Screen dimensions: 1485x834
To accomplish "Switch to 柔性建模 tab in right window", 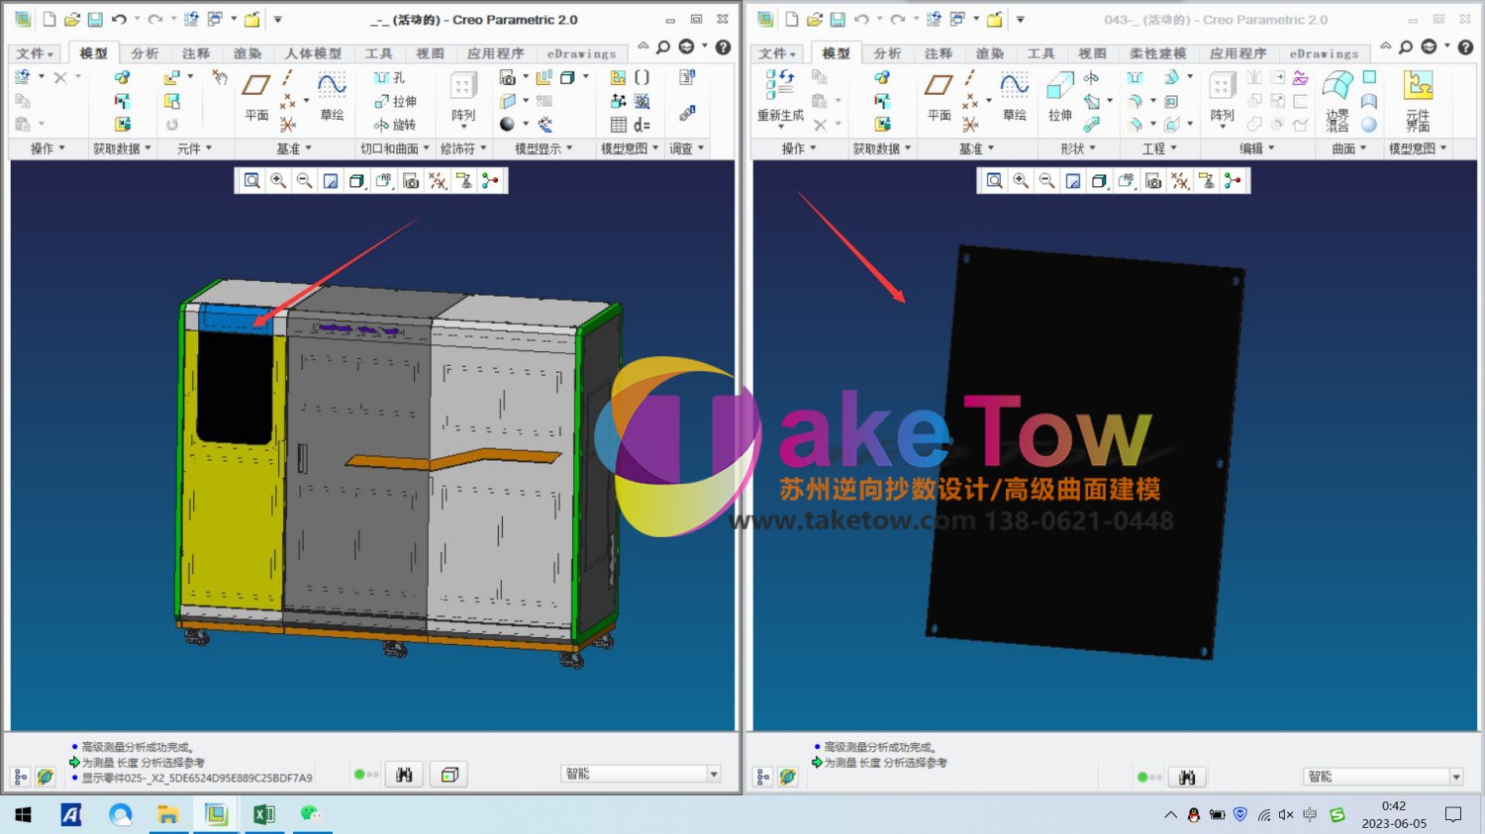I will point(1158,53).
